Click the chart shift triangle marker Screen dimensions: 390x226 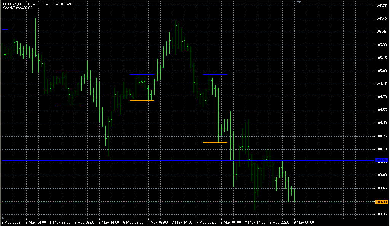pyautogui.click(x=299, y=2)
